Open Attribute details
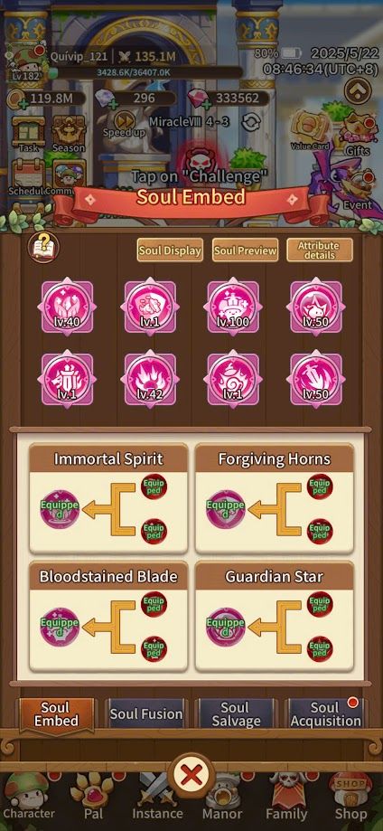This screenshot has width=383, height=831. click(320, 250)
